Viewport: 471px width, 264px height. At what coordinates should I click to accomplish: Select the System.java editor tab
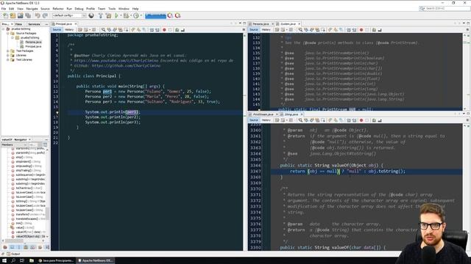coord(288,23)
